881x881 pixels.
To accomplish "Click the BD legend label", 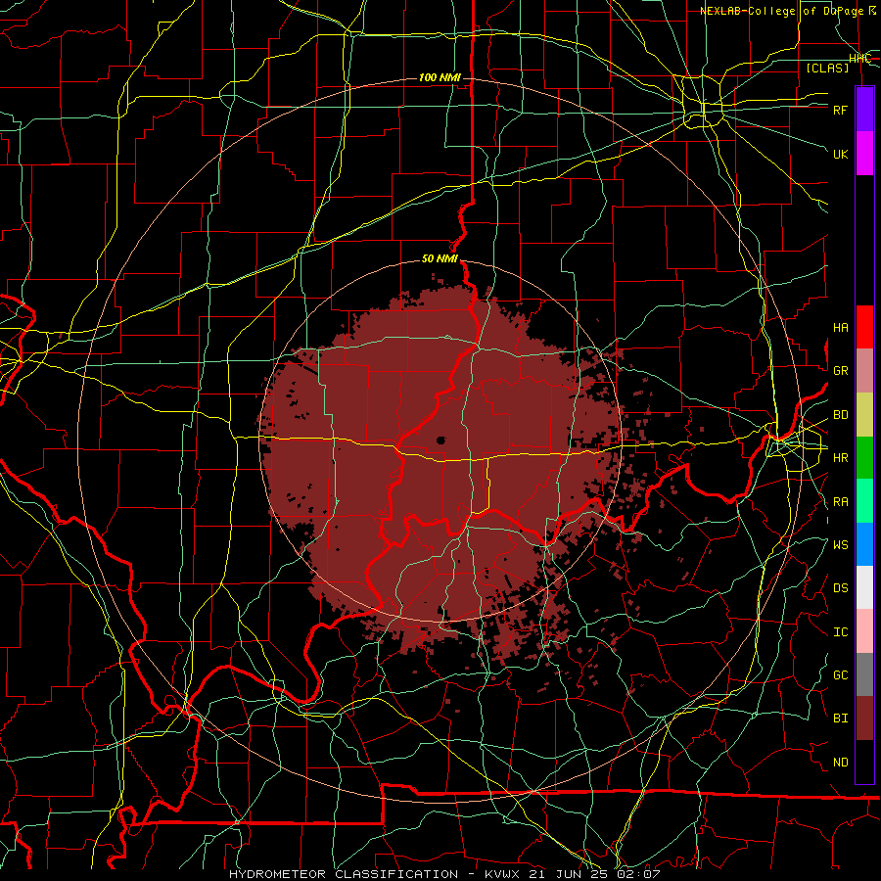I will pos(841,415).
